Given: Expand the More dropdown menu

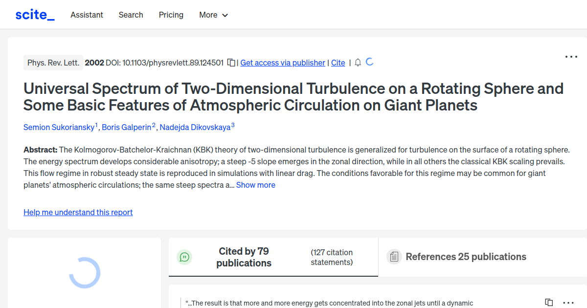Looking at the screenshot, I should 213,15.
